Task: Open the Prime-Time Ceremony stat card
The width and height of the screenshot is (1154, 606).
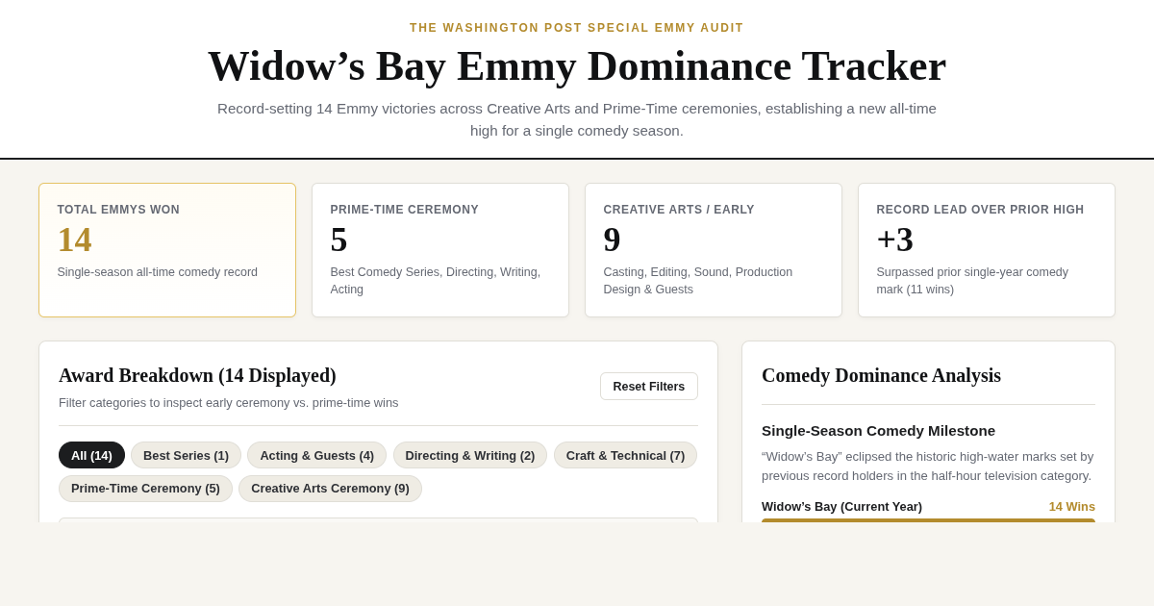Action: 440,250
